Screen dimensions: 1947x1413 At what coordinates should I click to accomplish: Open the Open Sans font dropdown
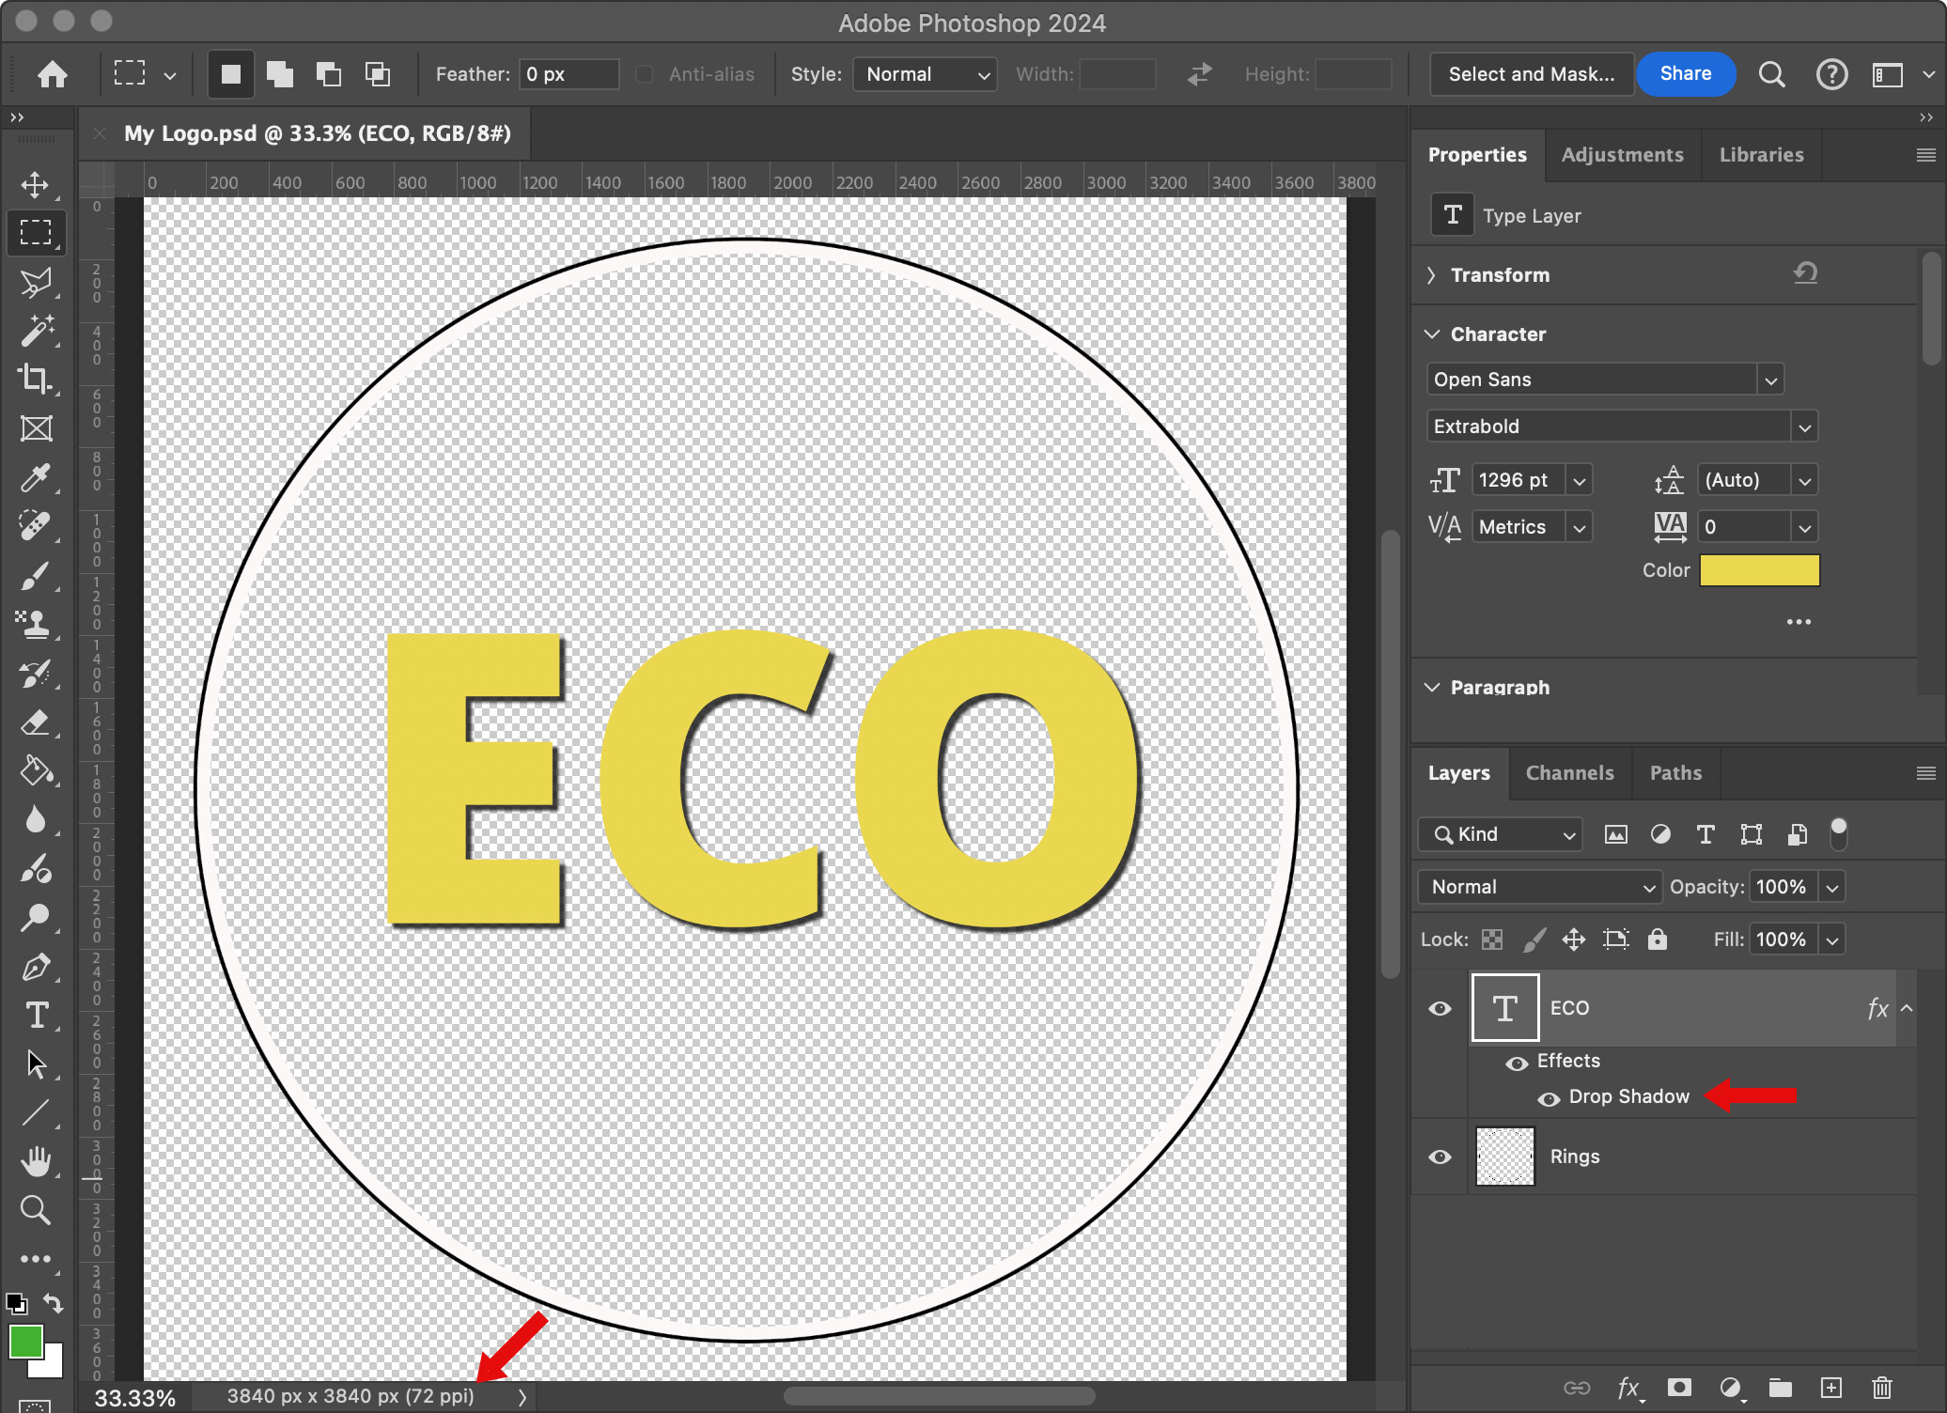click(x=1770, y=380)
